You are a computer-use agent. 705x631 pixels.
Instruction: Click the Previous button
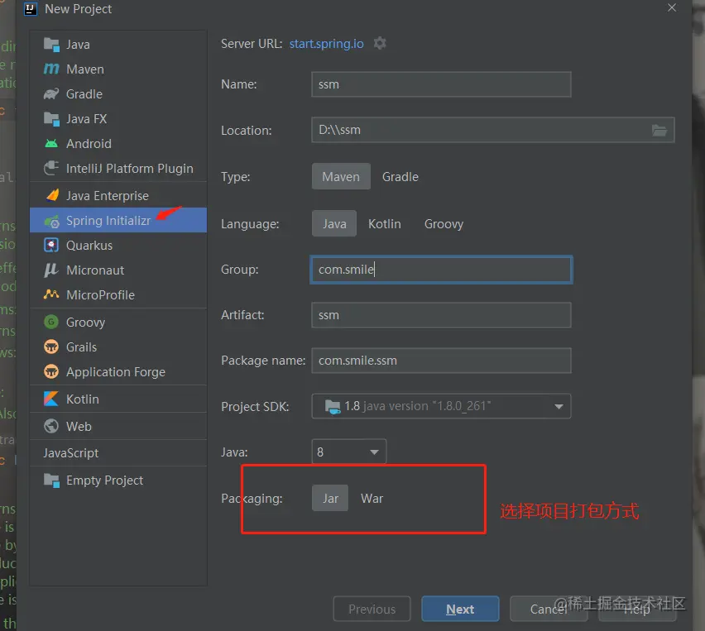pos(372,609)
